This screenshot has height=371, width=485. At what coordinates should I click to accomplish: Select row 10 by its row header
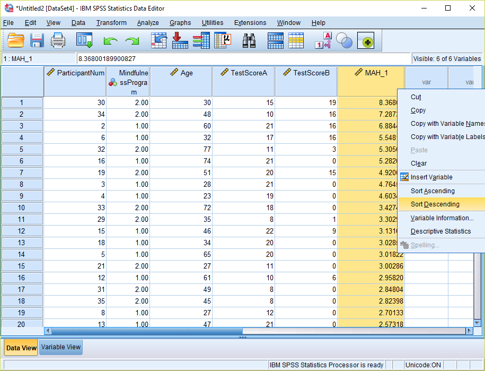click(22, 208)
